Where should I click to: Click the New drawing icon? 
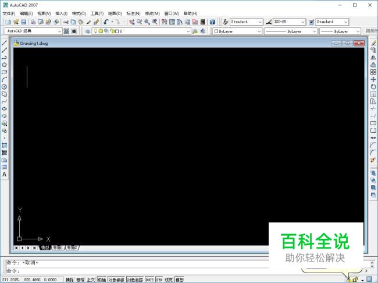click(8, 22)
